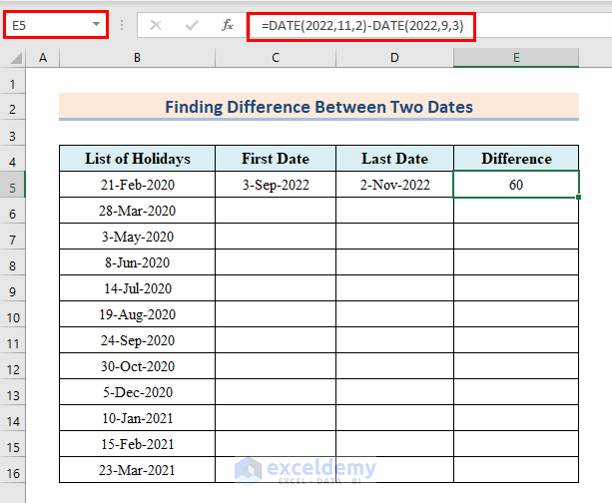The width and height of the screenshot is (612, 503).
Task: Select the cell with 3-May-2020
Action: (137, 237)
